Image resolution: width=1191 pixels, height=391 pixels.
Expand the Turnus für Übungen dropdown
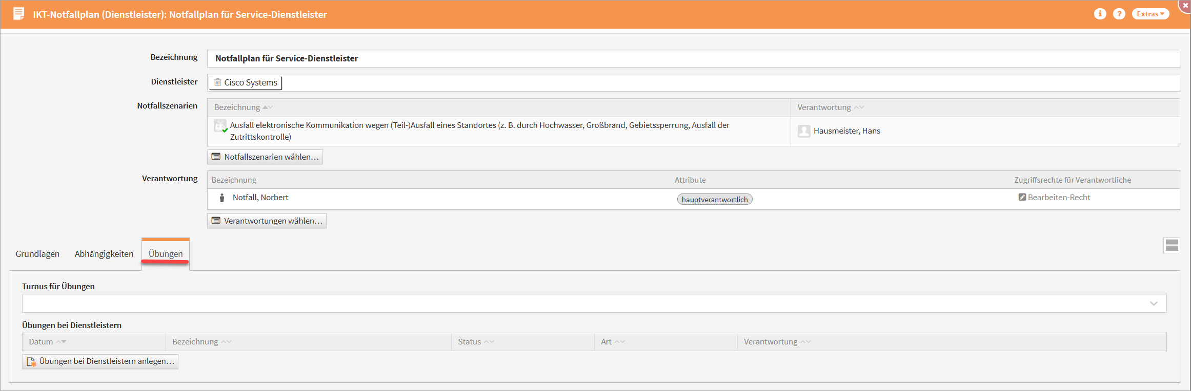(x=1154, y=303)
